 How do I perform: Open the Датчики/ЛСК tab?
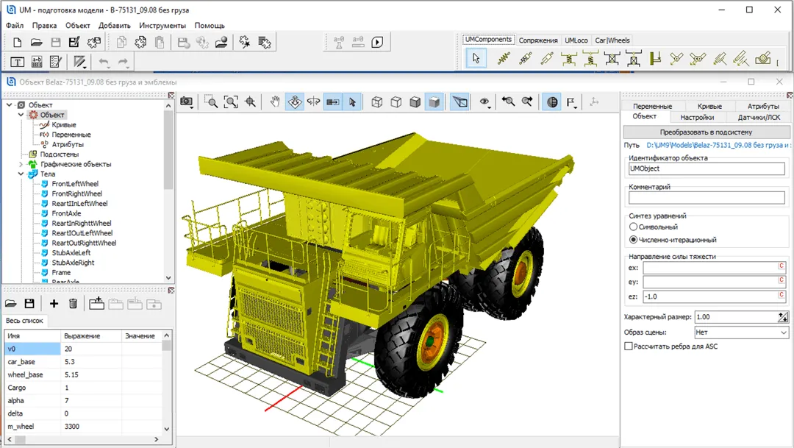759,117
